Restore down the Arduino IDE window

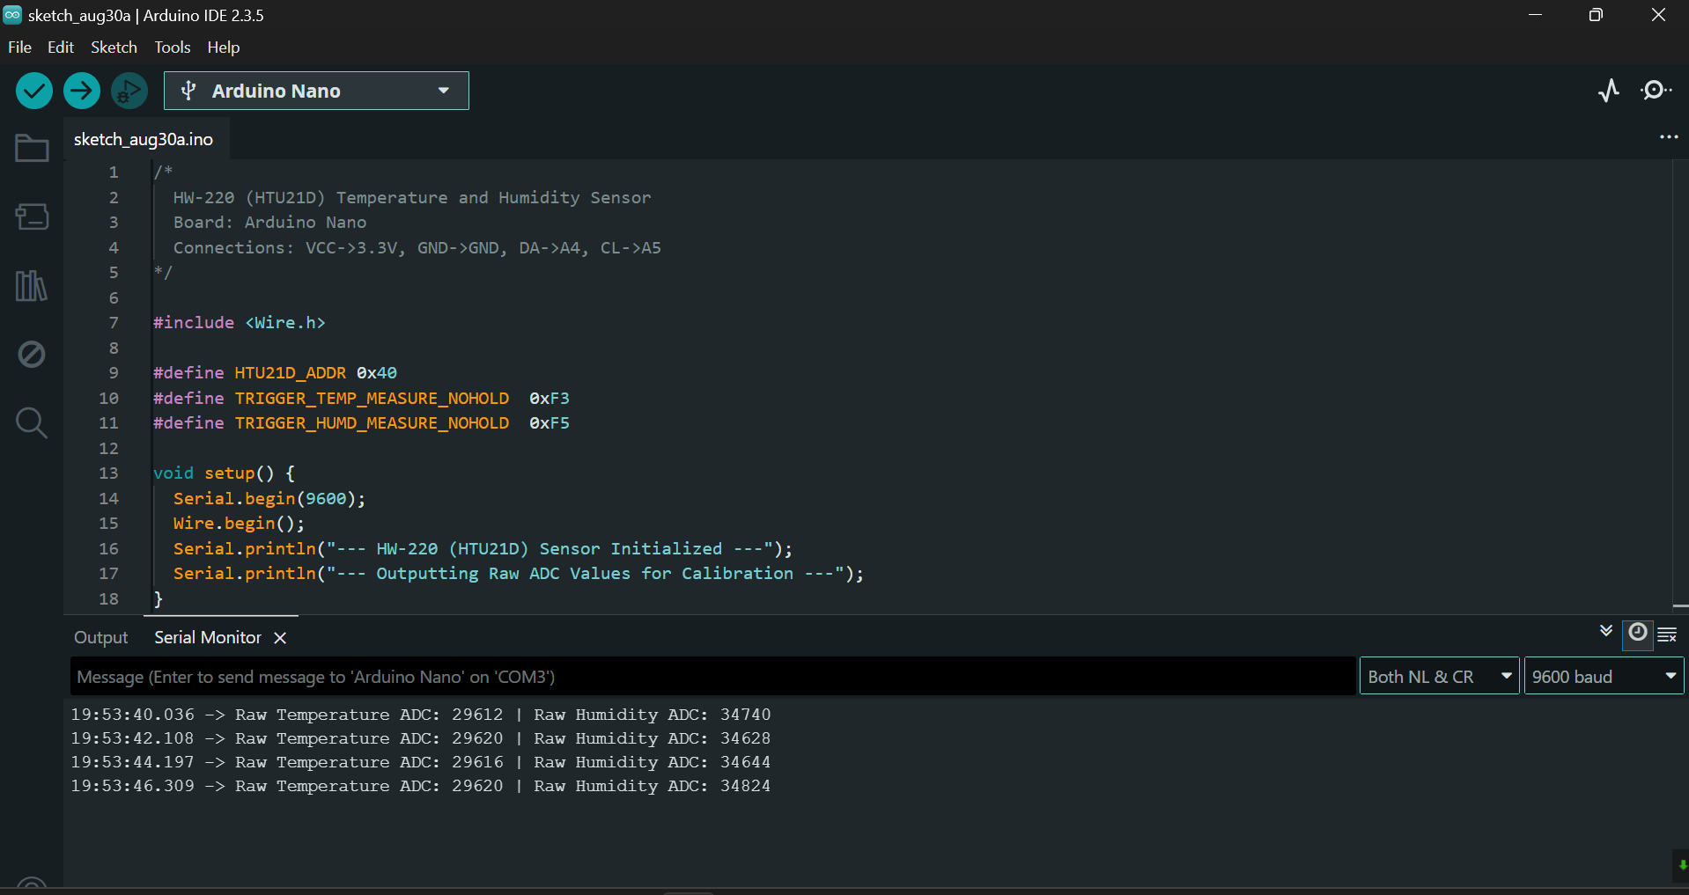coord(1596,15)
